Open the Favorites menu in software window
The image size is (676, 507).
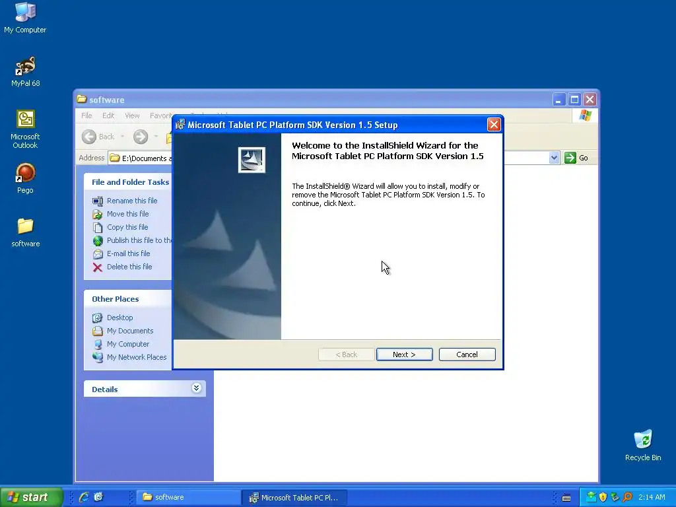(161, 116)
